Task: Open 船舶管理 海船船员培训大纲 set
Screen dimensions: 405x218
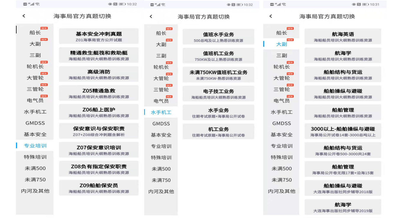Action: click(x=343, y=112)
